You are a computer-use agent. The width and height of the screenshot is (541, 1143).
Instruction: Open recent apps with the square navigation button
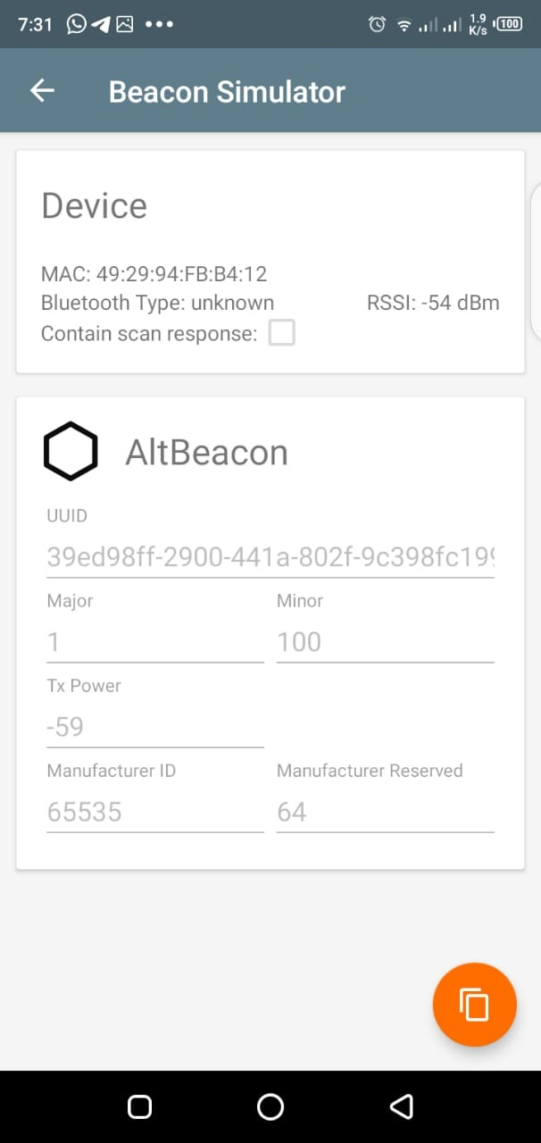[138, 1106]
